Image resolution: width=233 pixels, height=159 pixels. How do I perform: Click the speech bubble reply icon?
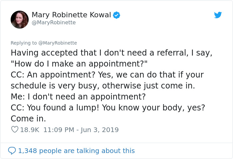point(12,151)
